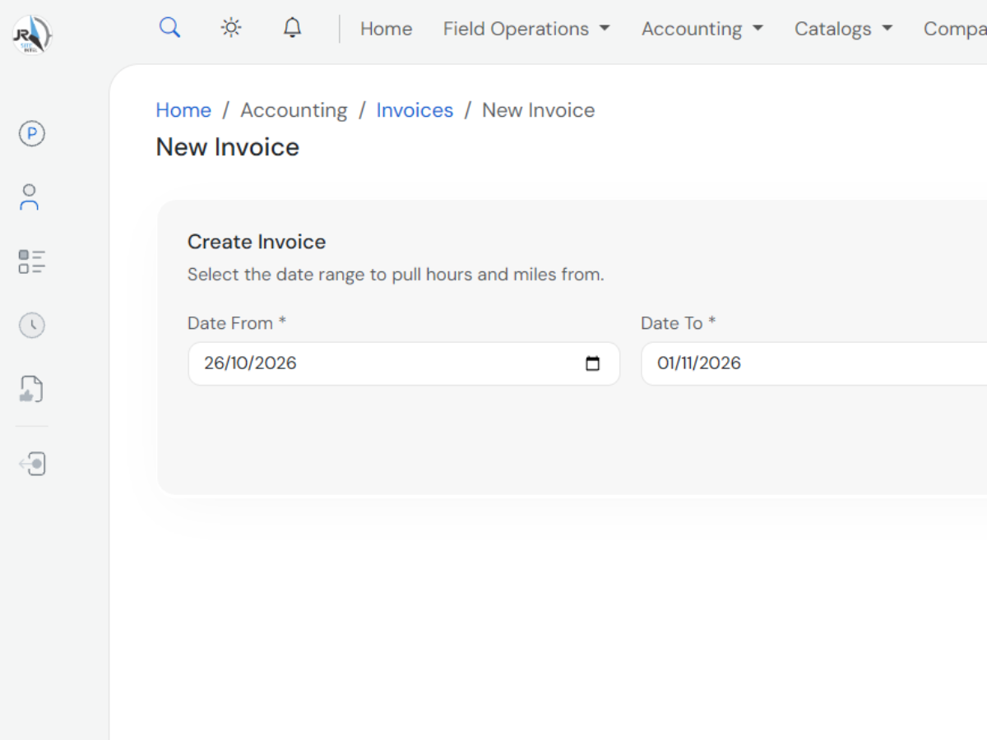The image size is (987, 740).
Task: Open the circled P sidebar icon
Action: [x=31, y=133]
